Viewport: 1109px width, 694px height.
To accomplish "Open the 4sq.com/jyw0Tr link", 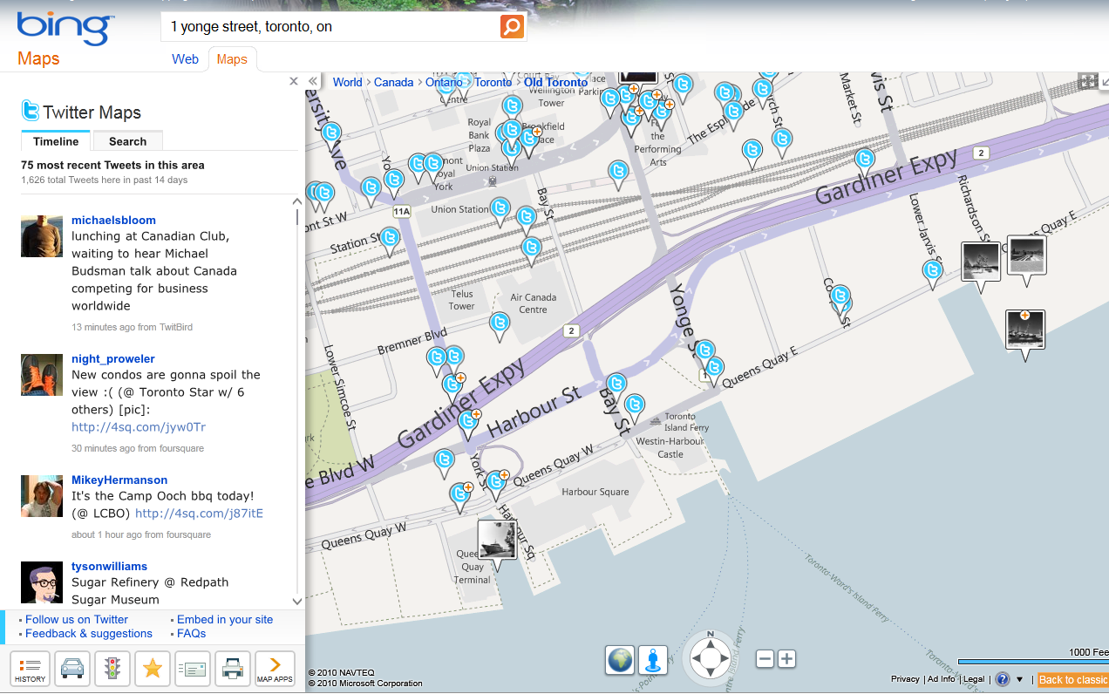I will click(x=139, y=426).
